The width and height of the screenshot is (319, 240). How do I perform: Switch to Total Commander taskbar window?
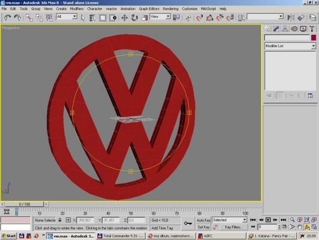coord(121,236)
